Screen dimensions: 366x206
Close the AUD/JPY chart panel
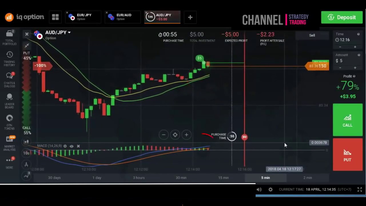[x=27, y=34]
